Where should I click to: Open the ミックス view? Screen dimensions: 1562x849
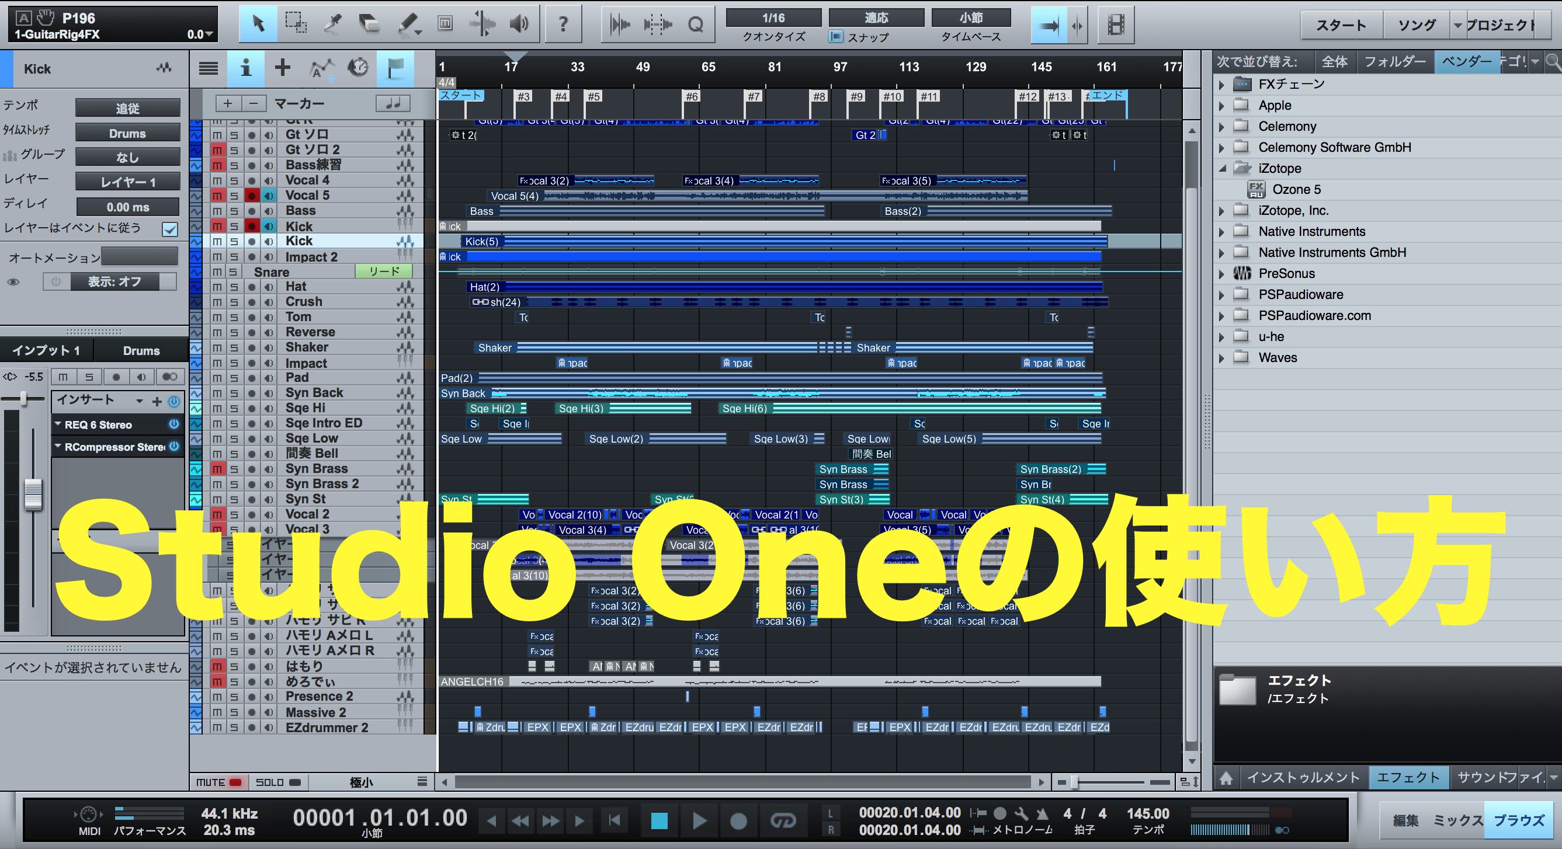1457,820
